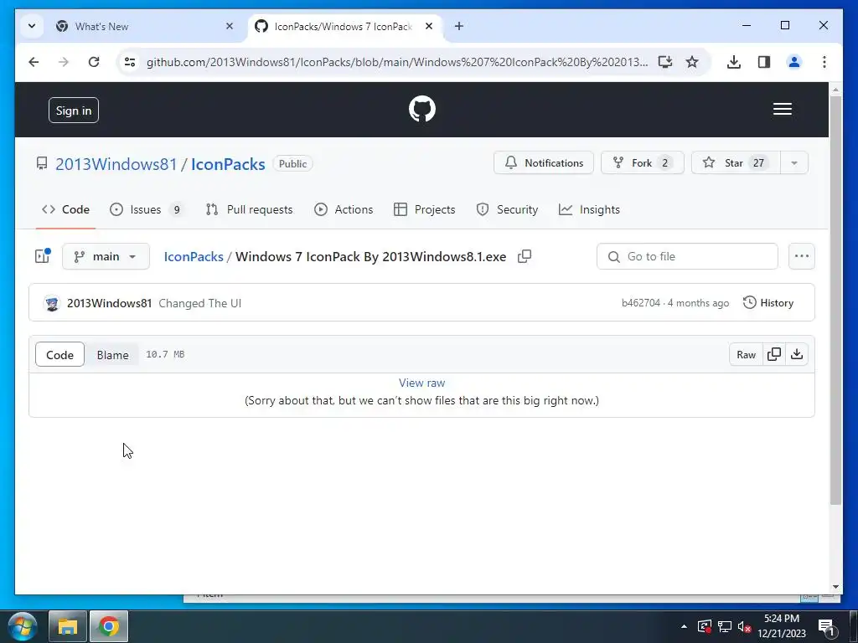Open network tray icon
The height and width of the screenshot is (643, 858).
725,626
